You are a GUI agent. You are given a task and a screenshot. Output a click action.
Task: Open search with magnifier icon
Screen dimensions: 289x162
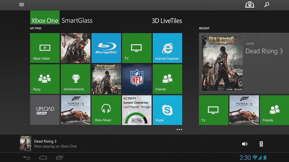[267, 5]
